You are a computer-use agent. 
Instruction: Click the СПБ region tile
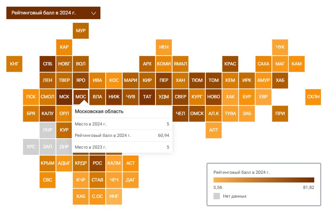point(48,64)
